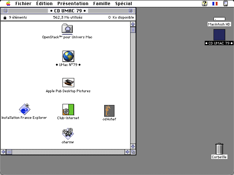
Task: Select the Installation France Explorer icon
Action: (24, 109)
